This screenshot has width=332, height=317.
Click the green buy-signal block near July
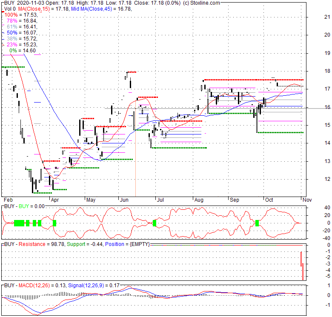coord(155,223)
